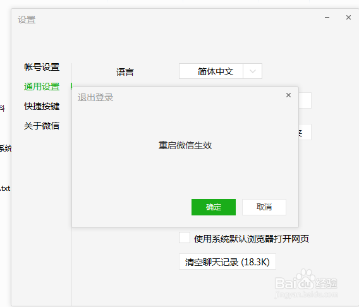Viewport: 359px width, 307px height.
Task: Open the 帐号设置 tab
Action: tap(42, 67)
